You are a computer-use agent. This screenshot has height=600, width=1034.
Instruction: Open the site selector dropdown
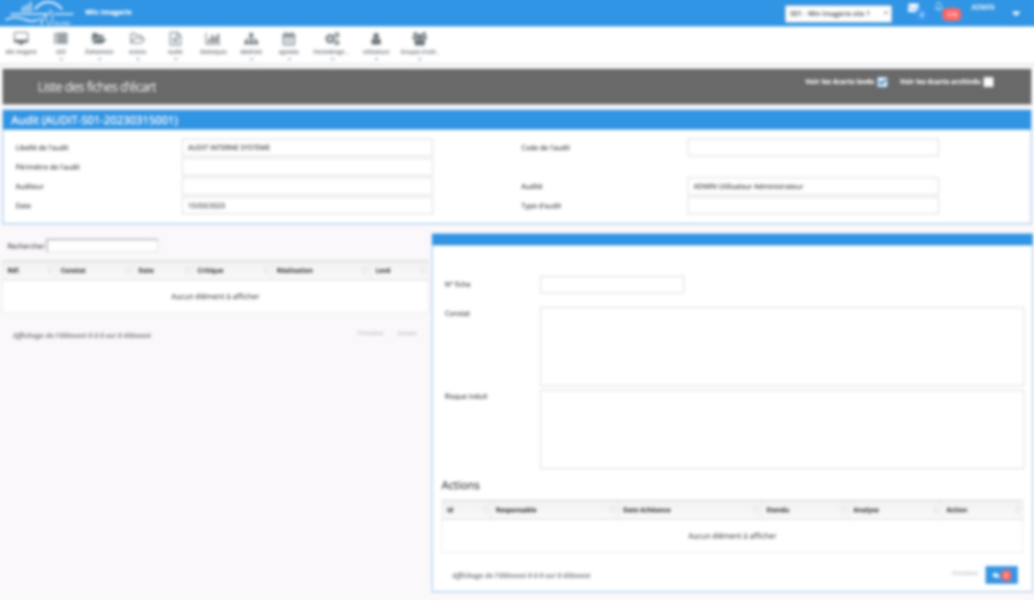[x=839, y=14]
